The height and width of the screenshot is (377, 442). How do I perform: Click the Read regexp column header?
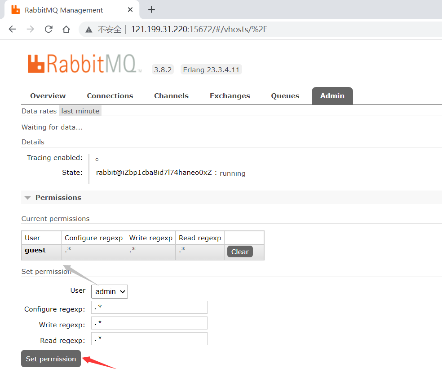click(200, 238)
